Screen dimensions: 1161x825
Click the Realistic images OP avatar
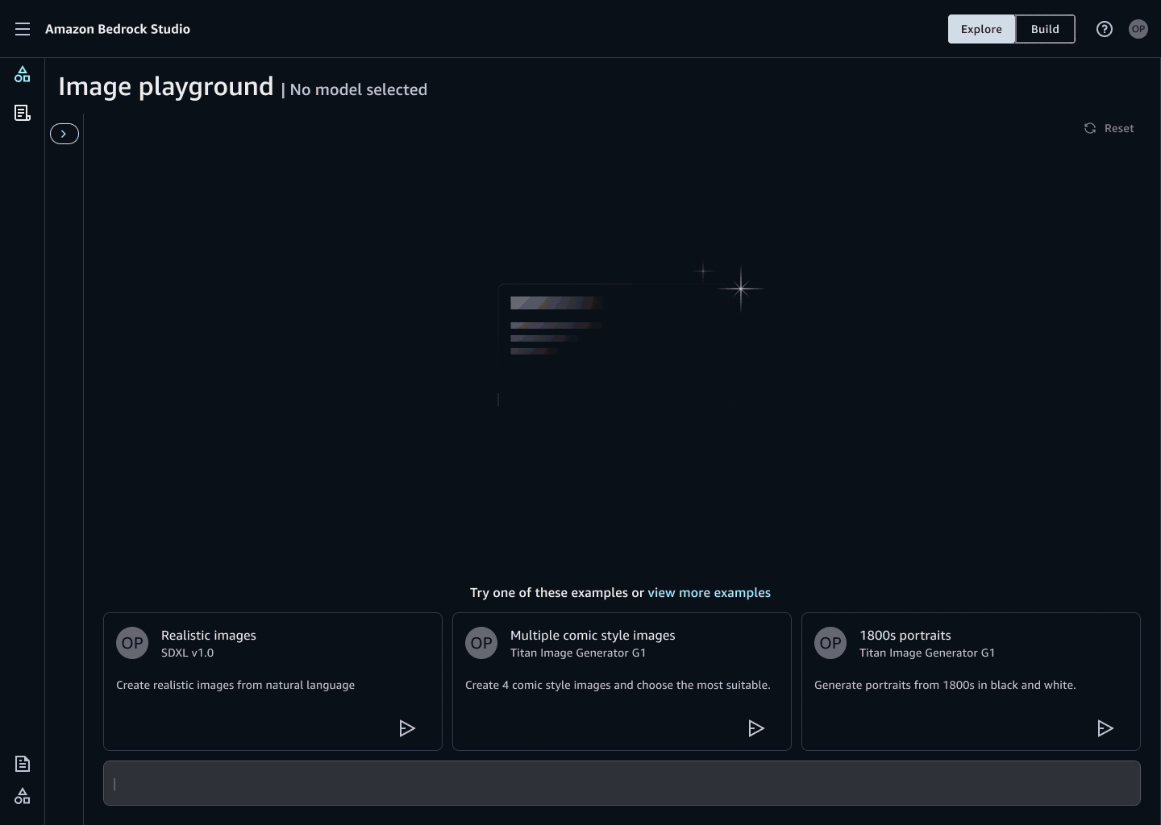click(132, 643)
